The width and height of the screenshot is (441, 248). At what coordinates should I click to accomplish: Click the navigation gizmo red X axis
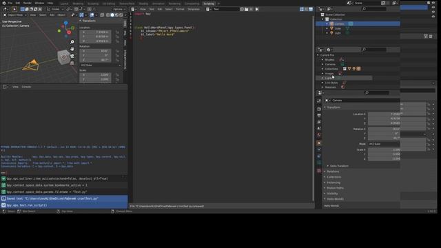[69, 32]
